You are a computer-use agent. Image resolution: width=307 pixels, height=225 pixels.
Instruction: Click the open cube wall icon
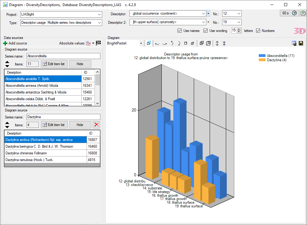tap(208, 43)
